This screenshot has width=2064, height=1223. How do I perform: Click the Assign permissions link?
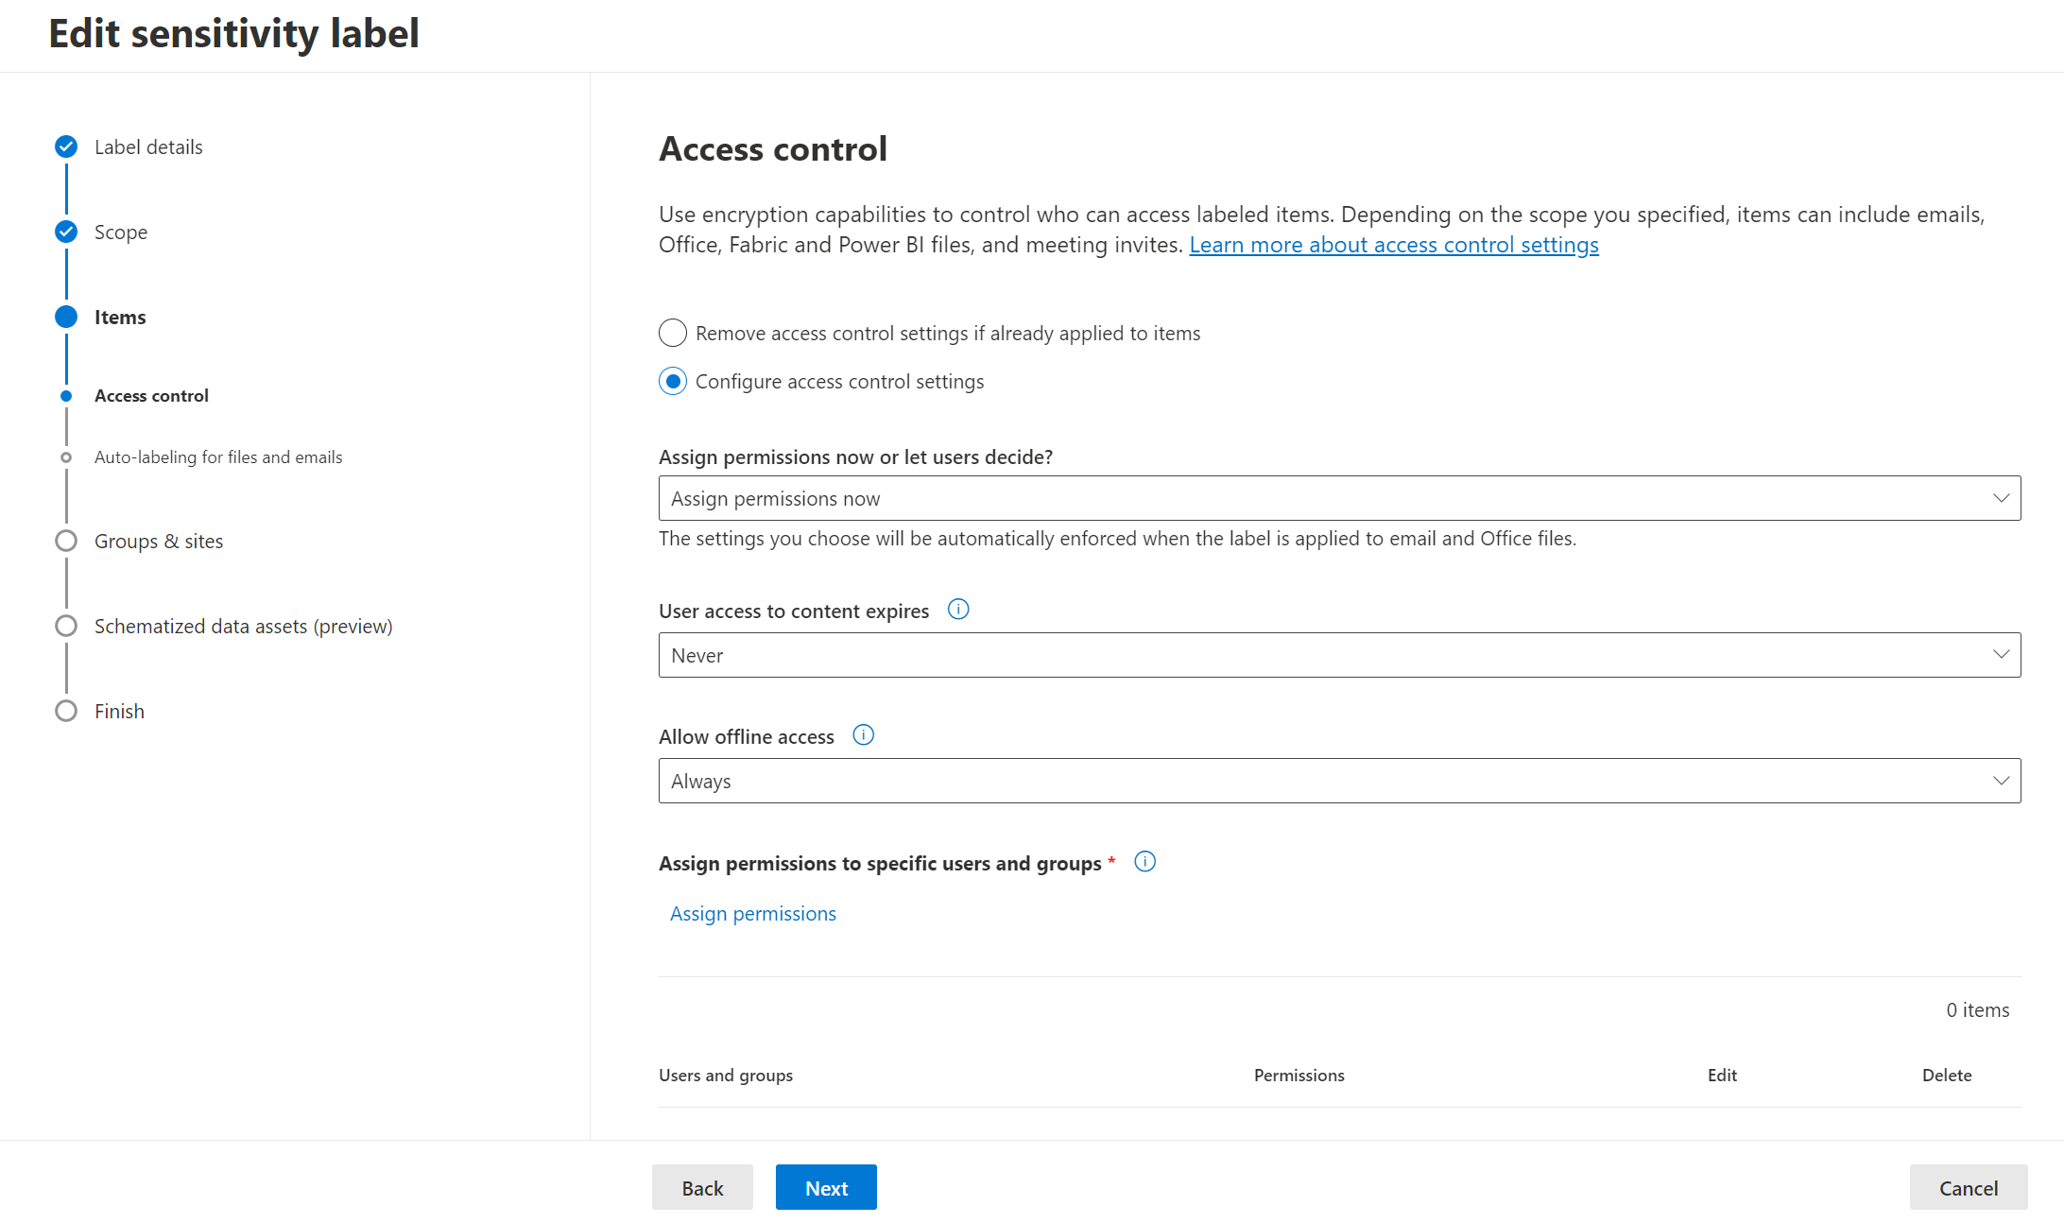[x=752, y=914]
